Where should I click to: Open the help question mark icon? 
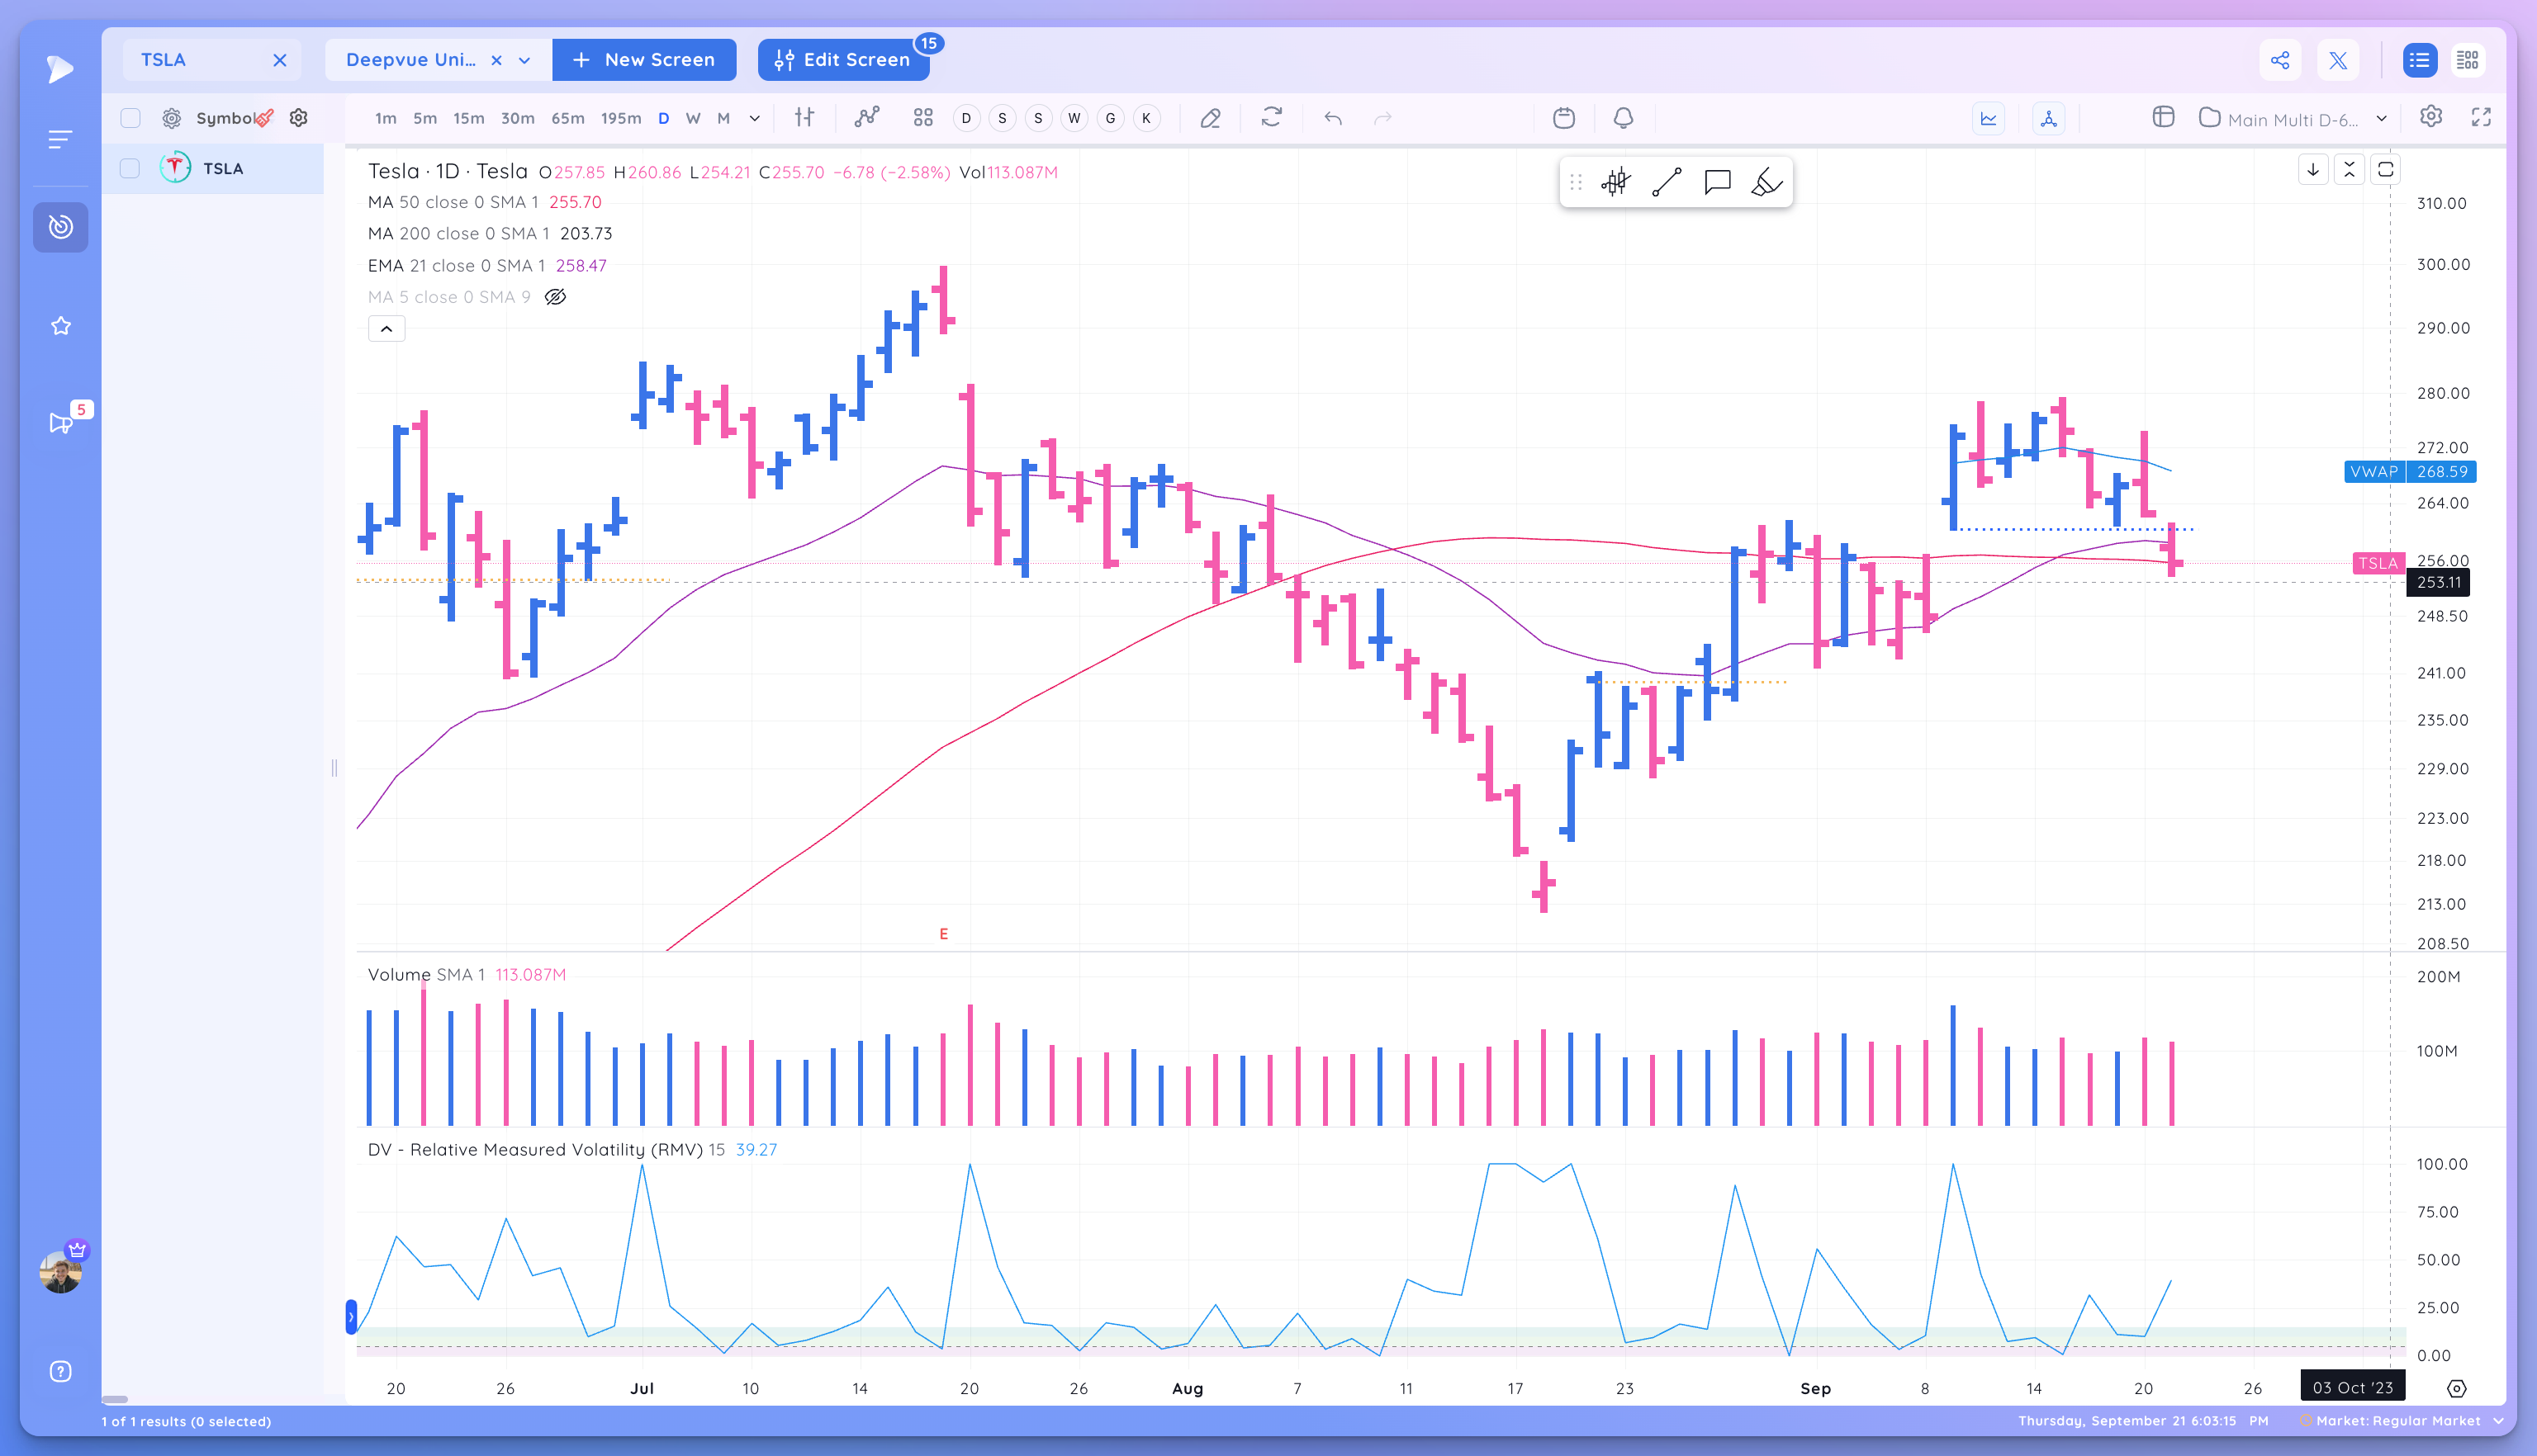(x=60, y=1371)
